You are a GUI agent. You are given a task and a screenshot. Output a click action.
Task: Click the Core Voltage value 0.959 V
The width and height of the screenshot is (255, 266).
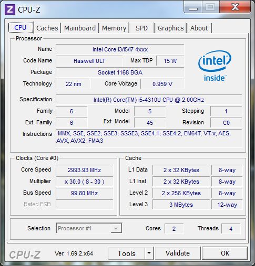click(x=162, y=84)
